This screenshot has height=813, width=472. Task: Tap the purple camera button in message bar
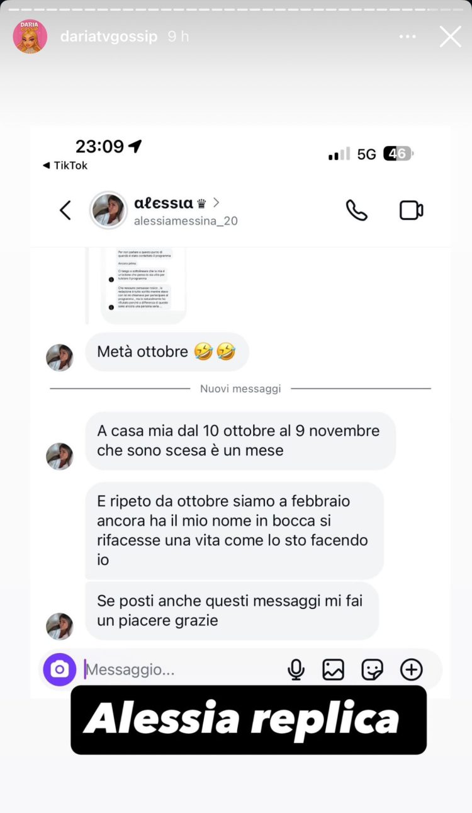tap(60, 669)
